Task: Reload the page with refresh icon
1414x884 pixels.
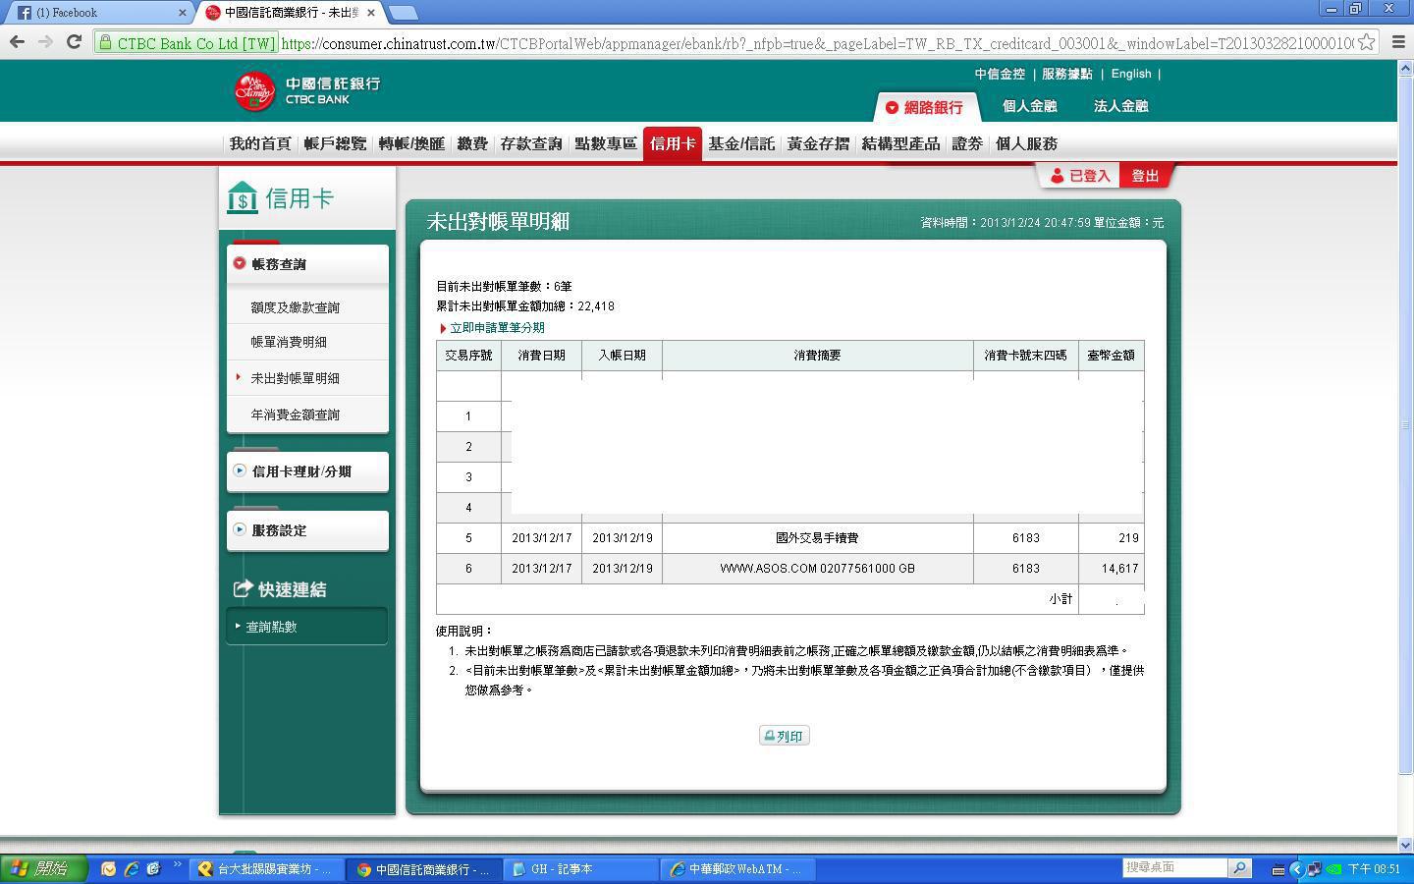Action: pos(74,42)
